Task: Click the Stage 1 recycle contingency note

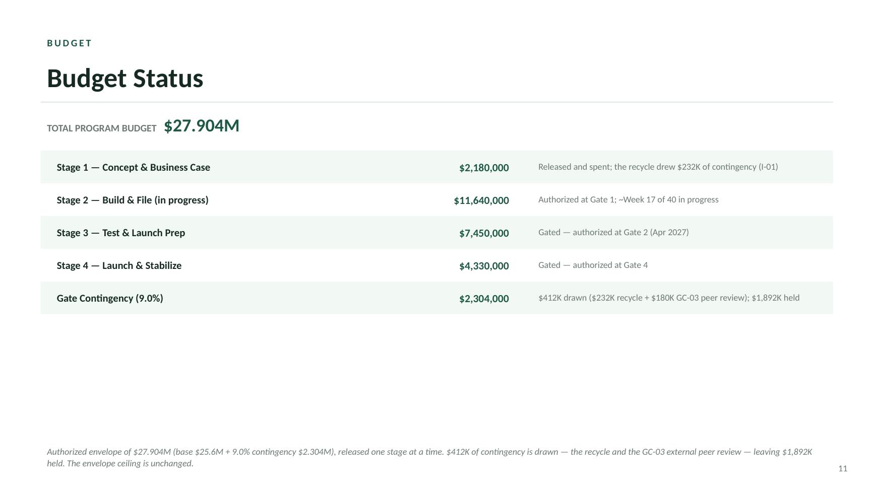Action: pos(658,167)
